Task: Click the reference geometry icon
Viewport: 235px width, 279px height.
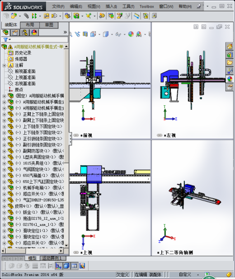Action: tap(89, 16)
